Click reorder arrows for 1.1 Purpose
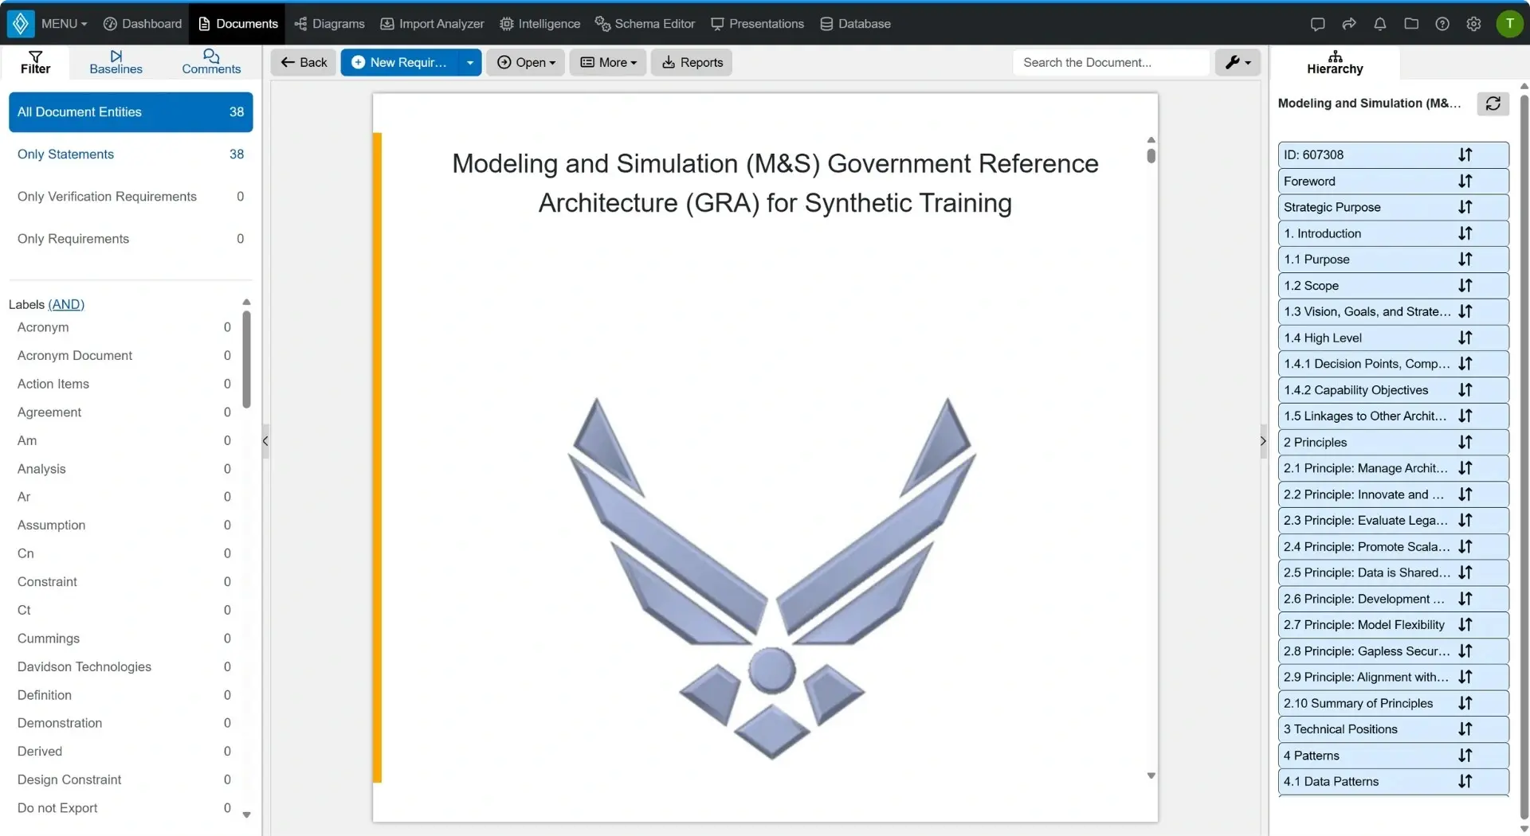This screenshot has width=1530, height=836. coord(1465,260)
